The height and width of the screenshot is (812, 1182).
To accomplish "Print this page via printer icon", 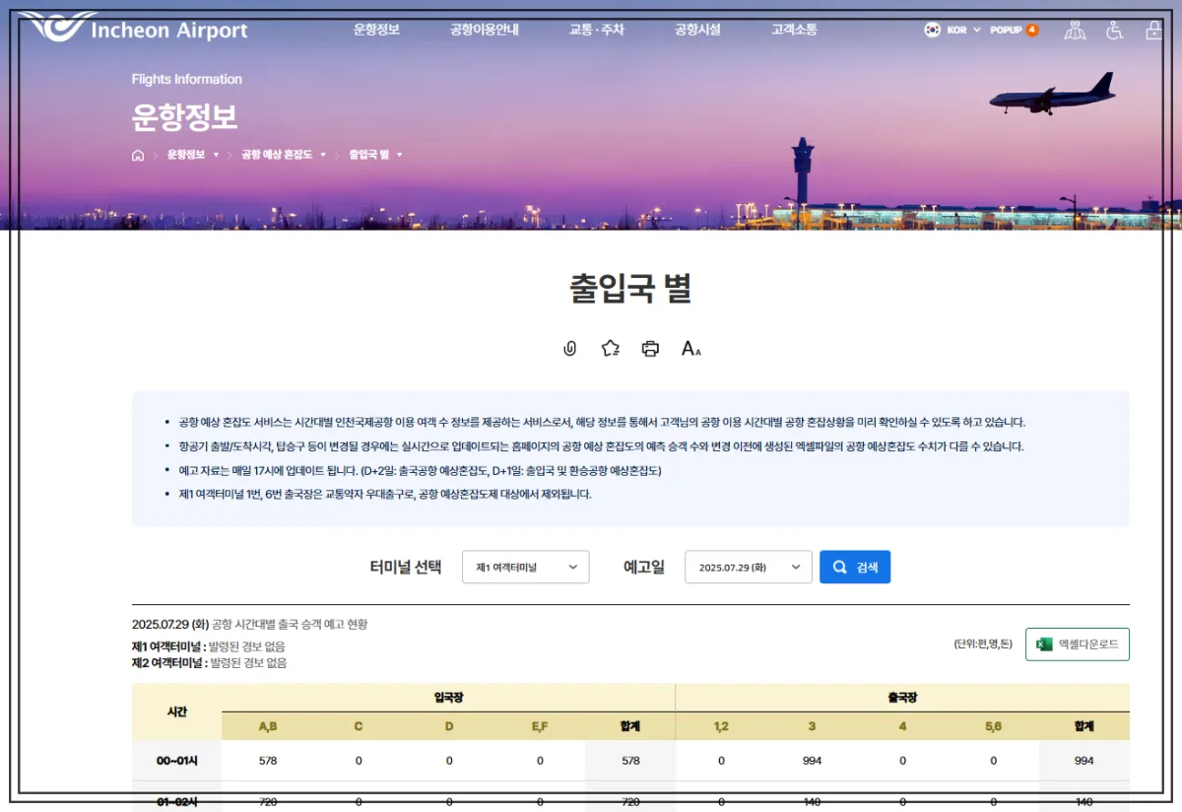I will pos(650,348).
